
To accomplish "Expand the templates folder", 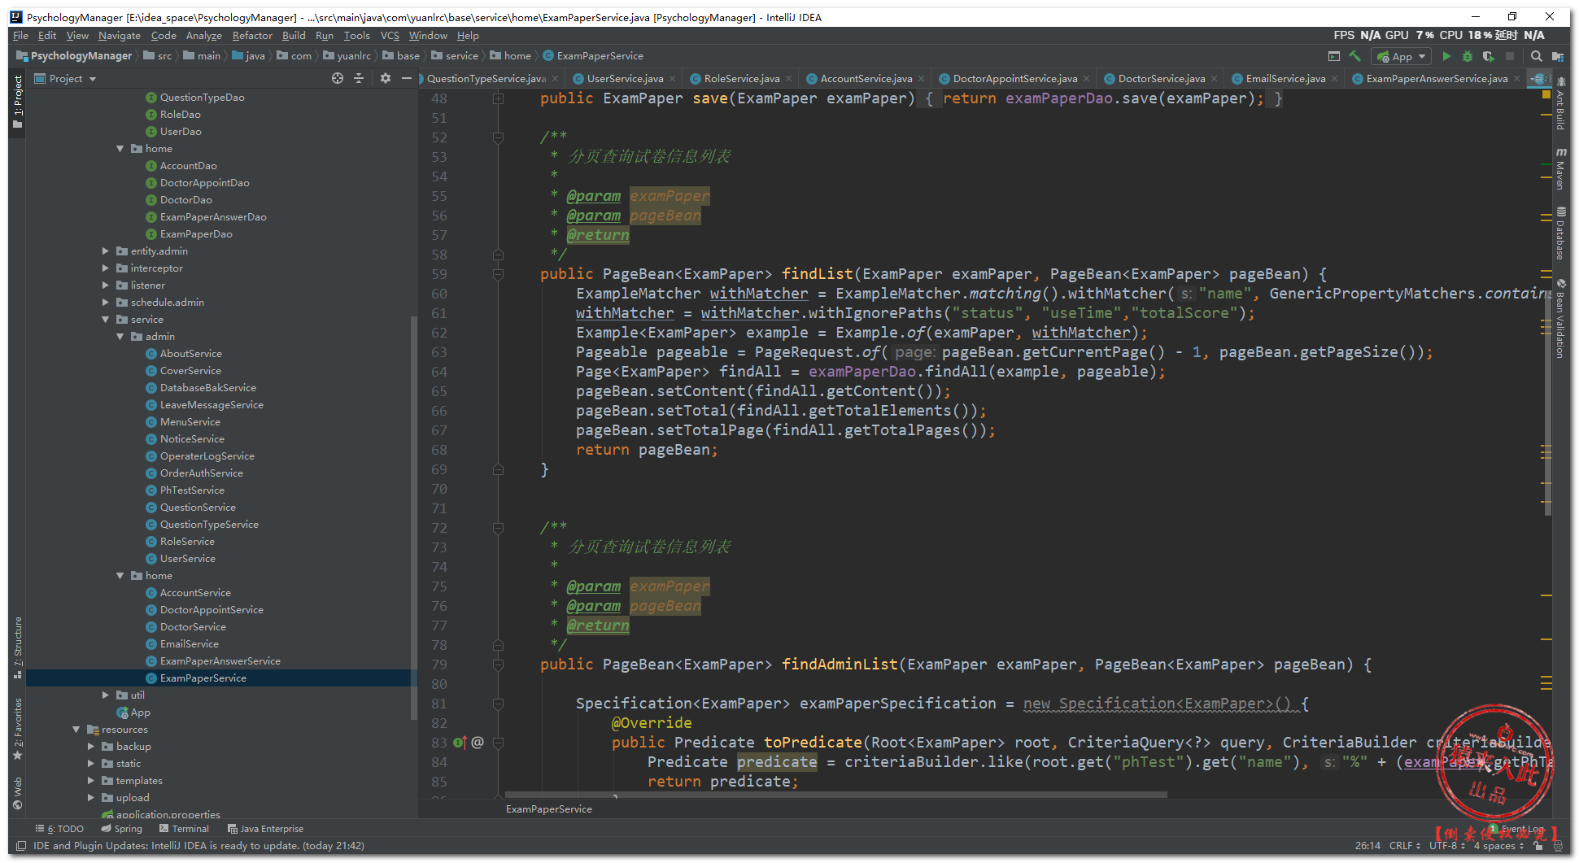I will [91, 781].
